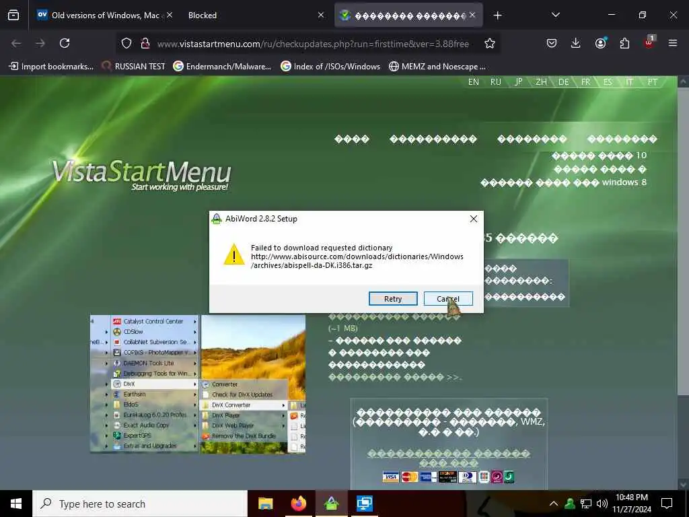Show hidden system tray icons
The height and width of the screenshot is (517, 689).
tap(554, 504)
